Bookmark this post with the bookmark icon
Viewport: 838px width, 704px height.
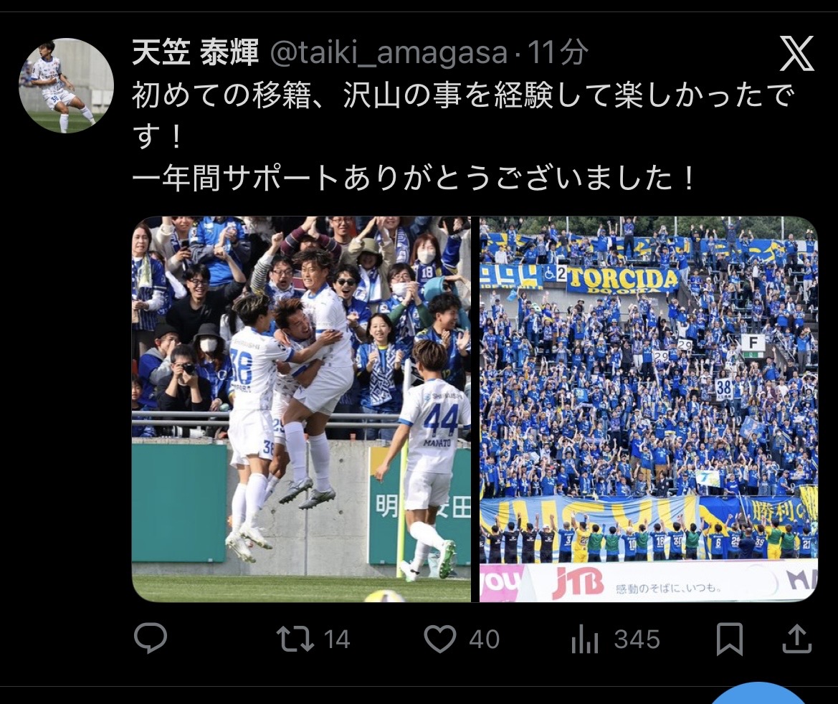[730, 639]
